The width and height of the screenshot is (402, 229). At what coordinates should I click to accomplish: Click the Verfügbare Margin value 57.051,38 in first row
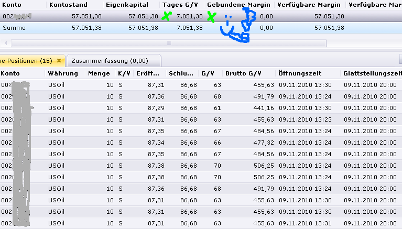[x=329, y=16]
